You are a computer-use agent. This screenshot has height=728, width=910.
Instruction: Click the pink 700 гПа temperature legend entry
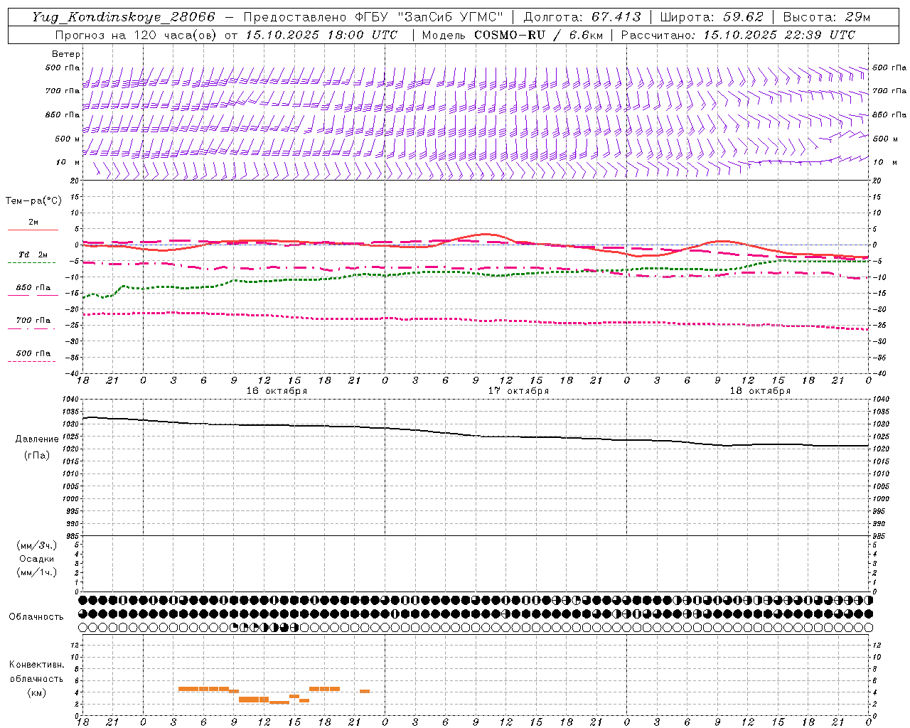[x=33, y=321]
